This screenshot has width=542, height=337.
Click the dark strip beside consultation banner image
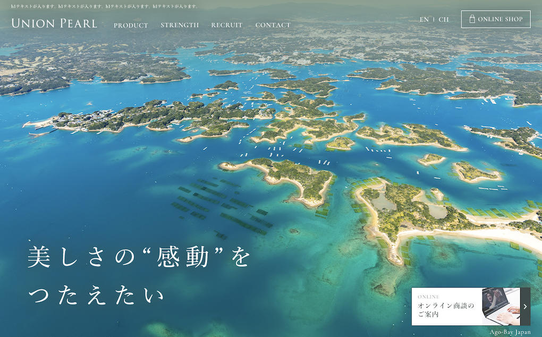[526, 306]
